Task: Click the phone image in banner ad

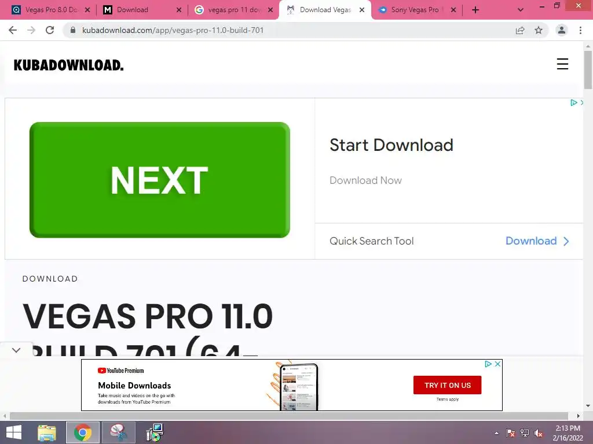Action: tap(299, 387)
